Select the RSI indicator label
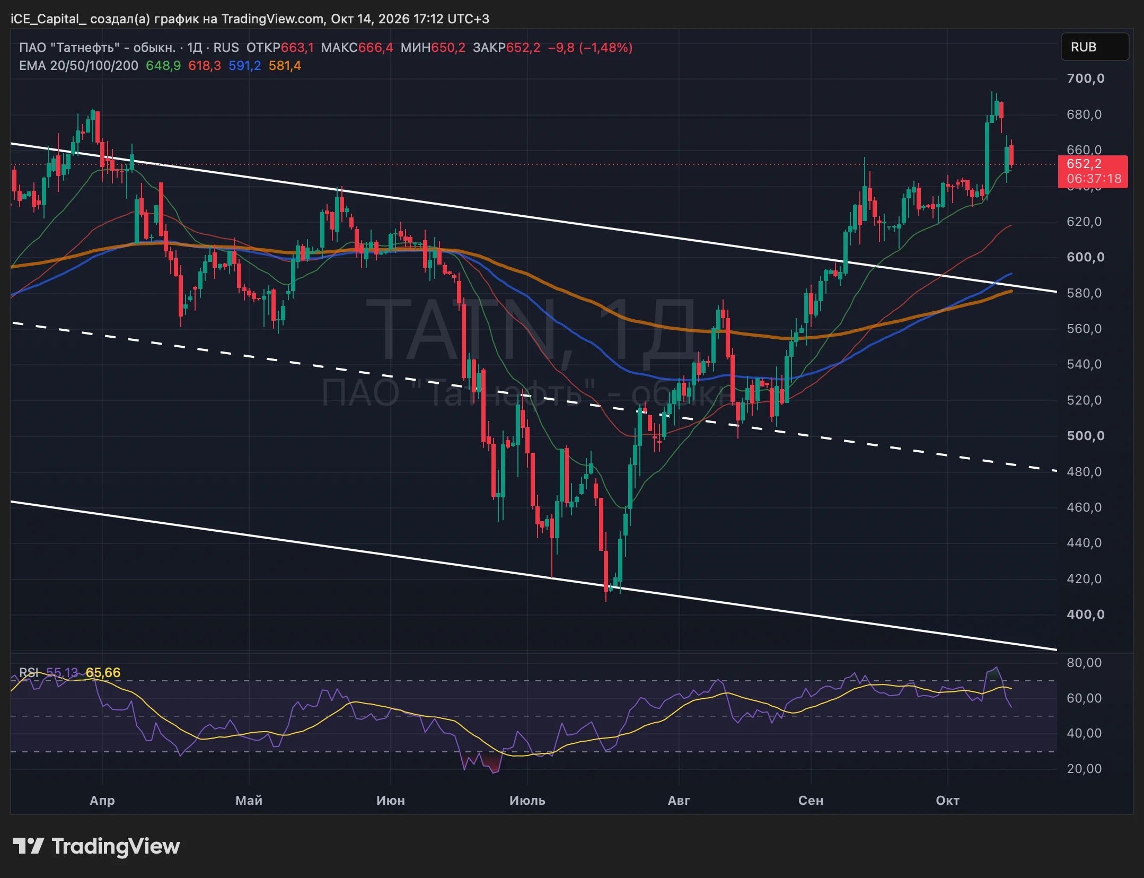This screenshot has width=1144, height=878. pyautogui.click(x=29, y=672)
